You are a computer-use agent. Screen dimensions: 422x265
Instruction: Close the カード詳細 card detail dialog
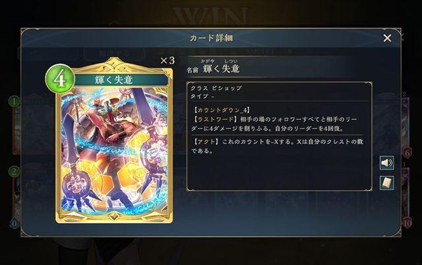point(387,38)
